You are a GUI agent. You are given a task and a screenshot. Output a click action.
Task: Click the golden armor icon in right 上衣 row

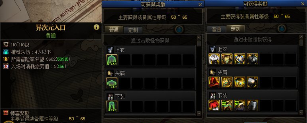point(227,59)
